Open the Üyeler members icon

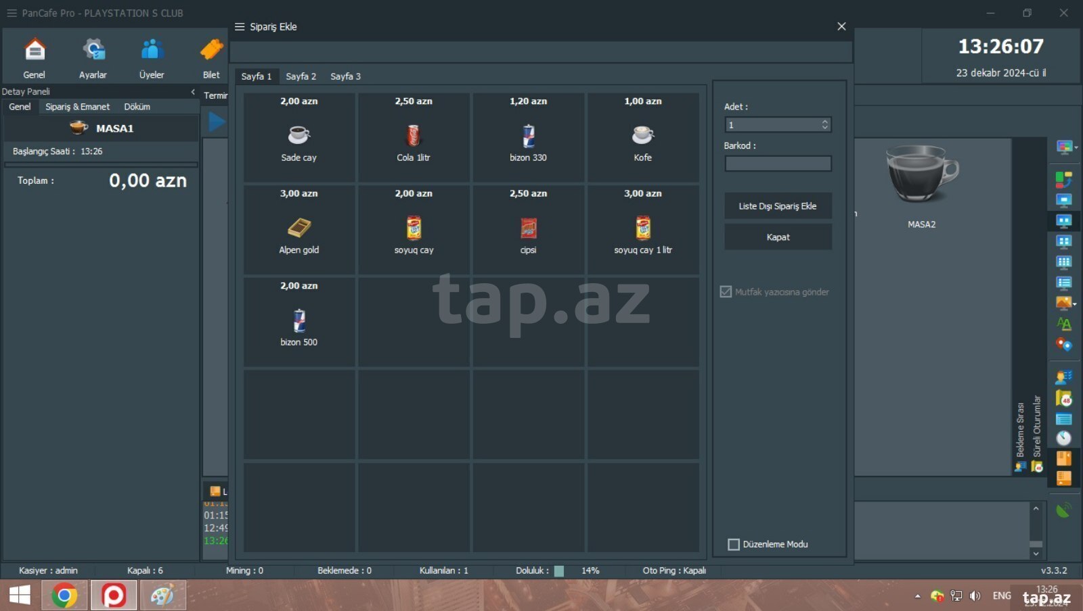pyautogui.click(x=152, y=58)
